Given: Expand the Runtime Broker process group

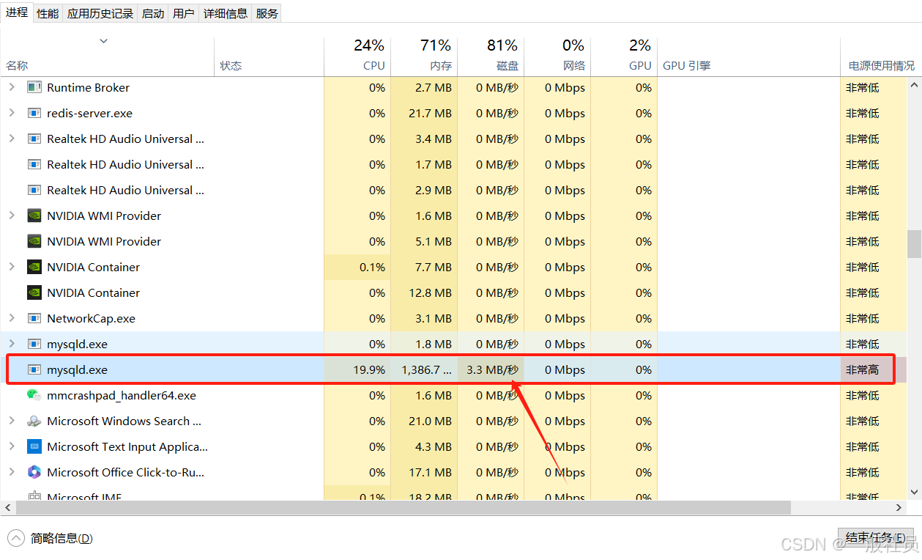Looking at the screenshot, I should 12,87.
